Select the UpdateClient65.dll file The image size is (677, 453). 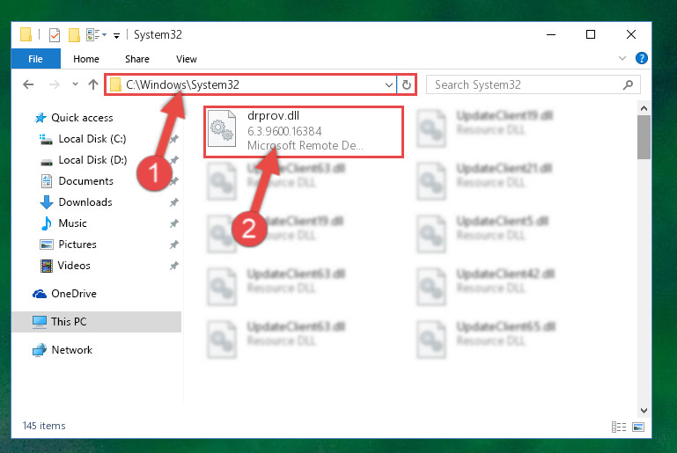coord(505,326)
